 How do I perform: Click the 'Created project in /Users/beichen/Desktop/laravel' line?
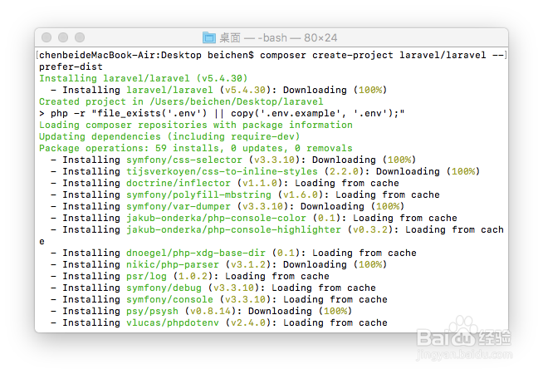[x=181, y=101]
